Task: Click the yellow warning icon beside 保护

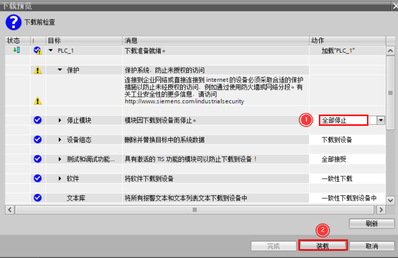Action: (38, 70)
